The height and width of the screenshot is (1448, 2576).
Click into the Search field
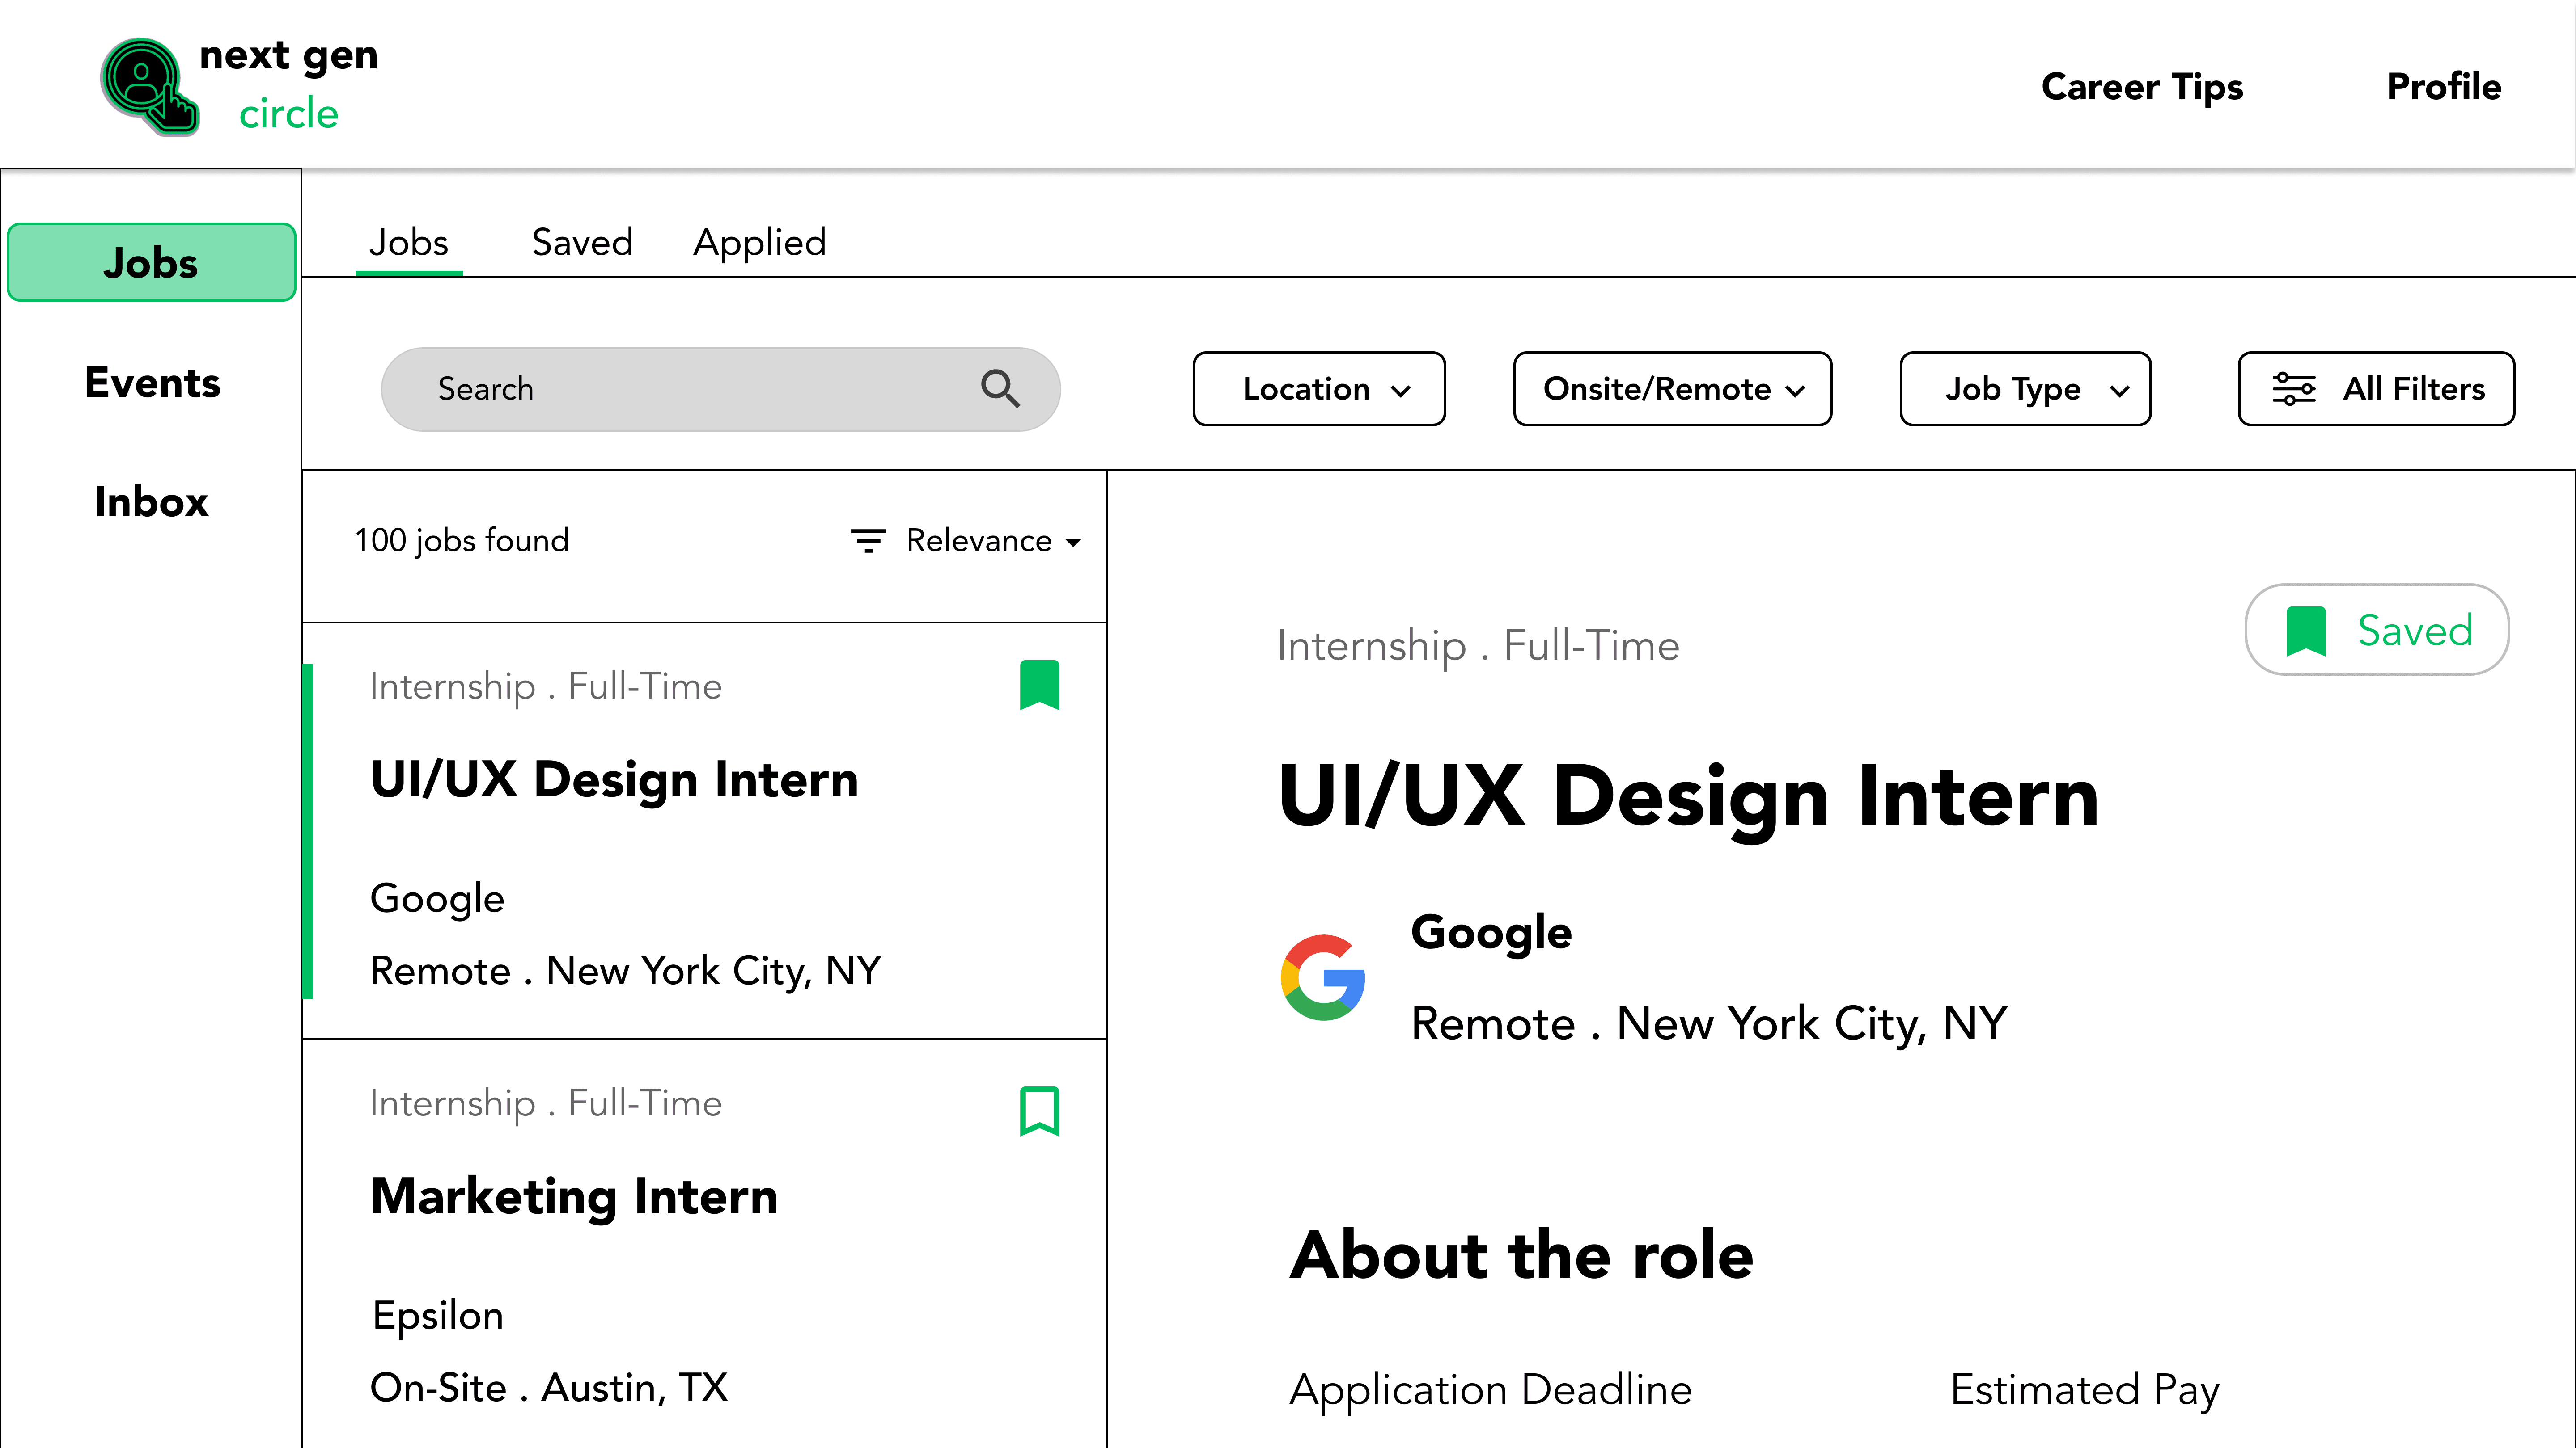click(680, 389)
